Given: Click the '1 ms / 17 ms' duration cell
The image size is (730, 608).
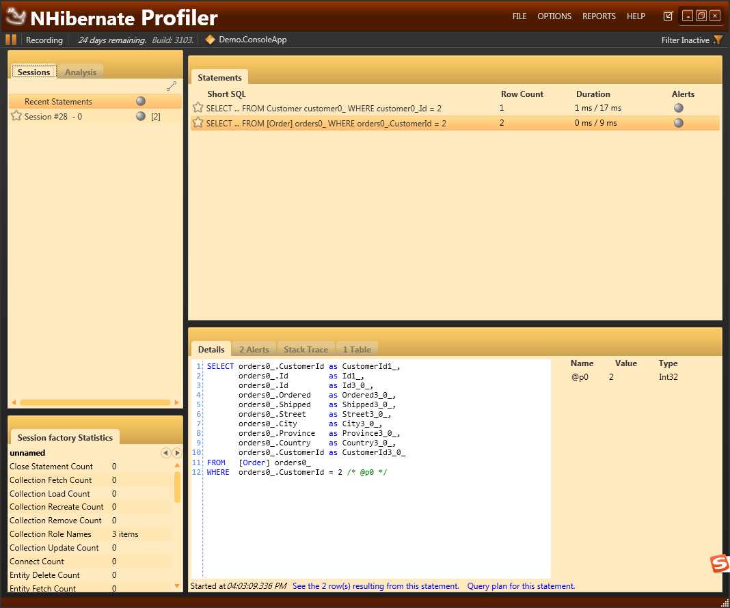Looking at the screenshot, I should pyautogui.click(x=598, y=108).
